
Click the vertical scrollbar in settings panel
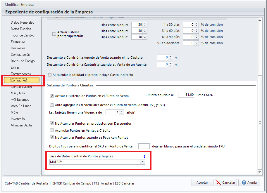260,123
